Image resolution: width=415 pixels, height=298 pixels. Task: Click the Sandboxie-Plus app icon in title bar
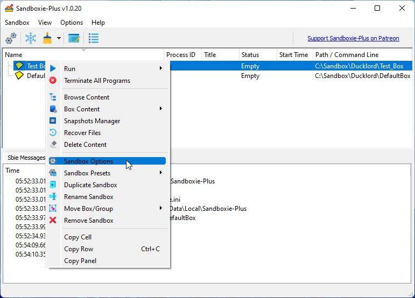tap(9, 8)
